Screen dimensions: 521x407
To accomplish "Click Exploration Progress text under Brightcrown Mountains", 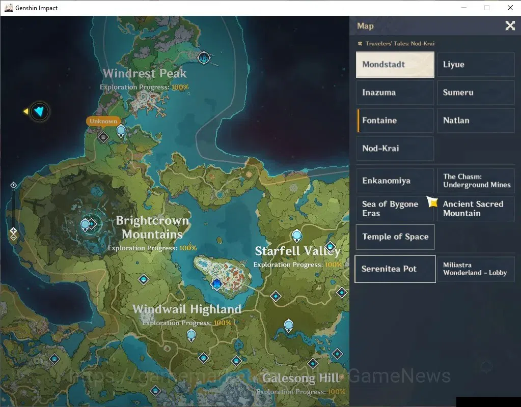I will (x=152, y=248).
